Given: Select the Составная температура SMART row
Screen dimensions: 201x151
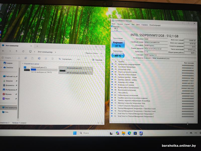Looking at the screenshot, I should pyautogui.click(x=153, y=67).
